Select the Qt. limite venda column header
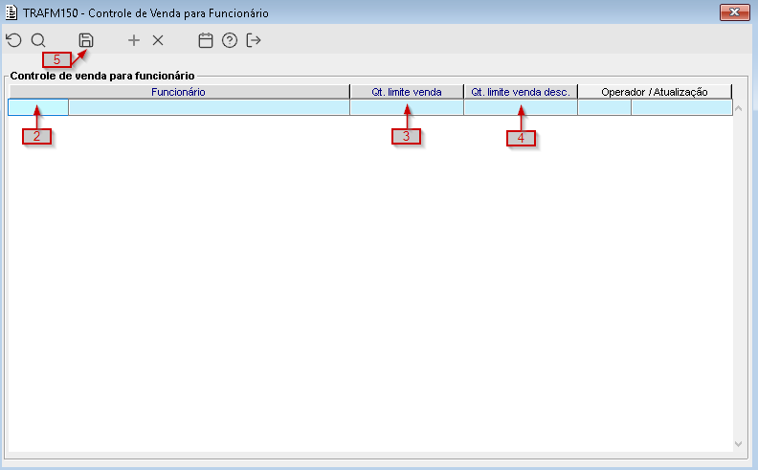758x470 pixels. (x=407, y=92)
